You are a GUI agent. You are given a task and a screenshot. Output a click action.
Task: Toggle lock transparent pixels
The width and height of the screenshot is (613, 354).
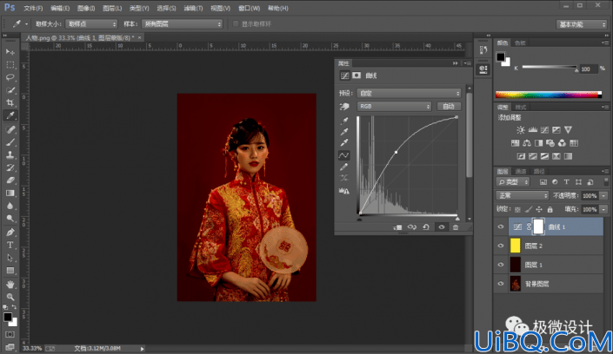pyautogui.click(x=517, y=210)
